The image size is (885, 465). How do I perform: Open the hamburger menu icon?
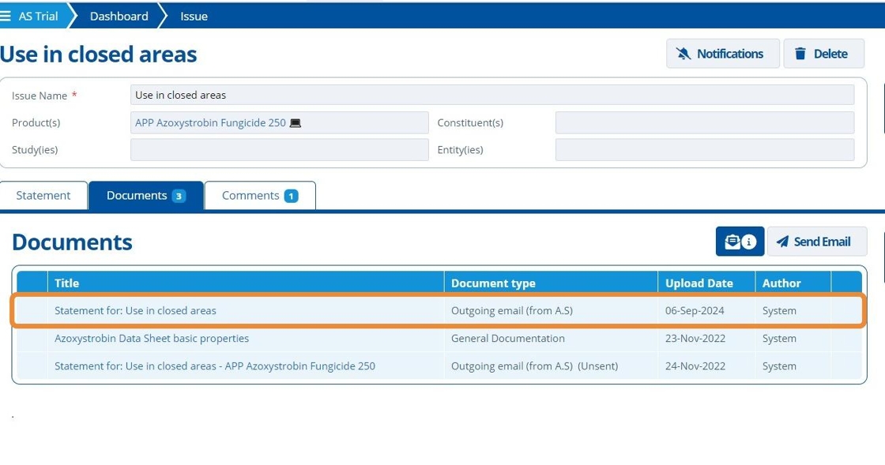[x=5, y=17]
